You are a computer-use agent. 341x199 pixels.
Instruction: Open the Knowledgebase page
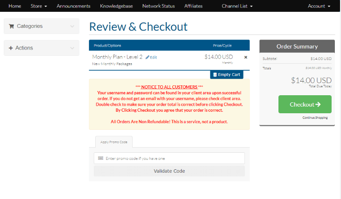(117, 6)
